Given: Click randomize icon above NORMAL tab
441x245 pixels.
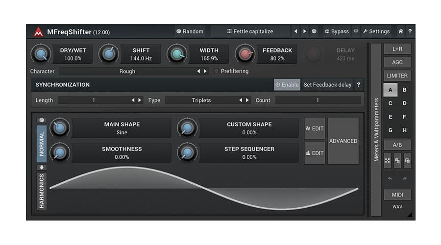Looking at the screenshot, I should [42, 120].
